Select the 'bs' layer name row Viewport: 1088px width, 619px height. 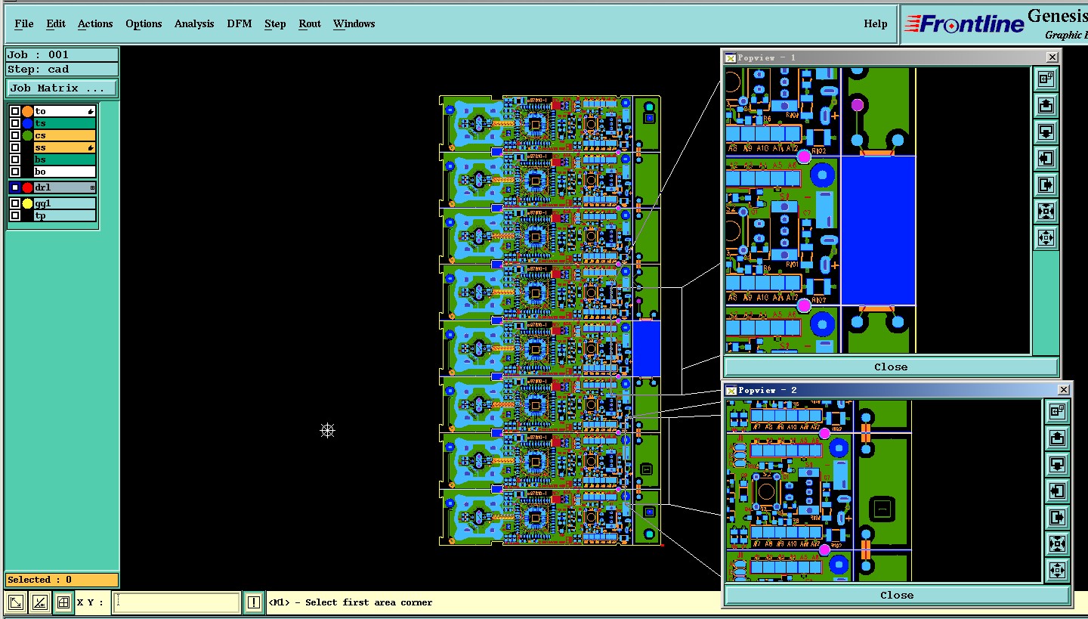tap(65, 159)
